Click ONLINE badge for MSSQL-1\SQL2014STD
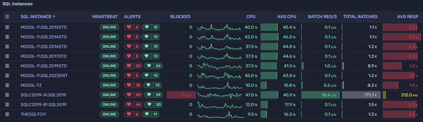 pyautogui.click(x=109, y=37)
